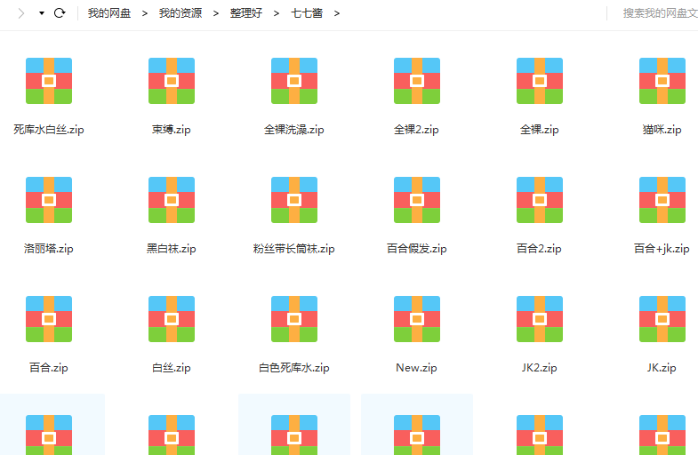698x455 pixels.
Task: Select the New.zip archive icon
Action: pos(417,319)
